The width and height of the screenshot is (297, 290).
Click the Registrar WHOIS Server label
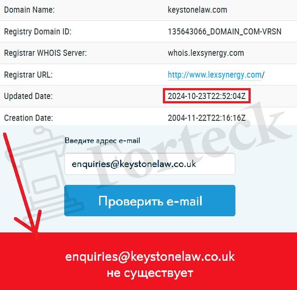pos(45,53)
